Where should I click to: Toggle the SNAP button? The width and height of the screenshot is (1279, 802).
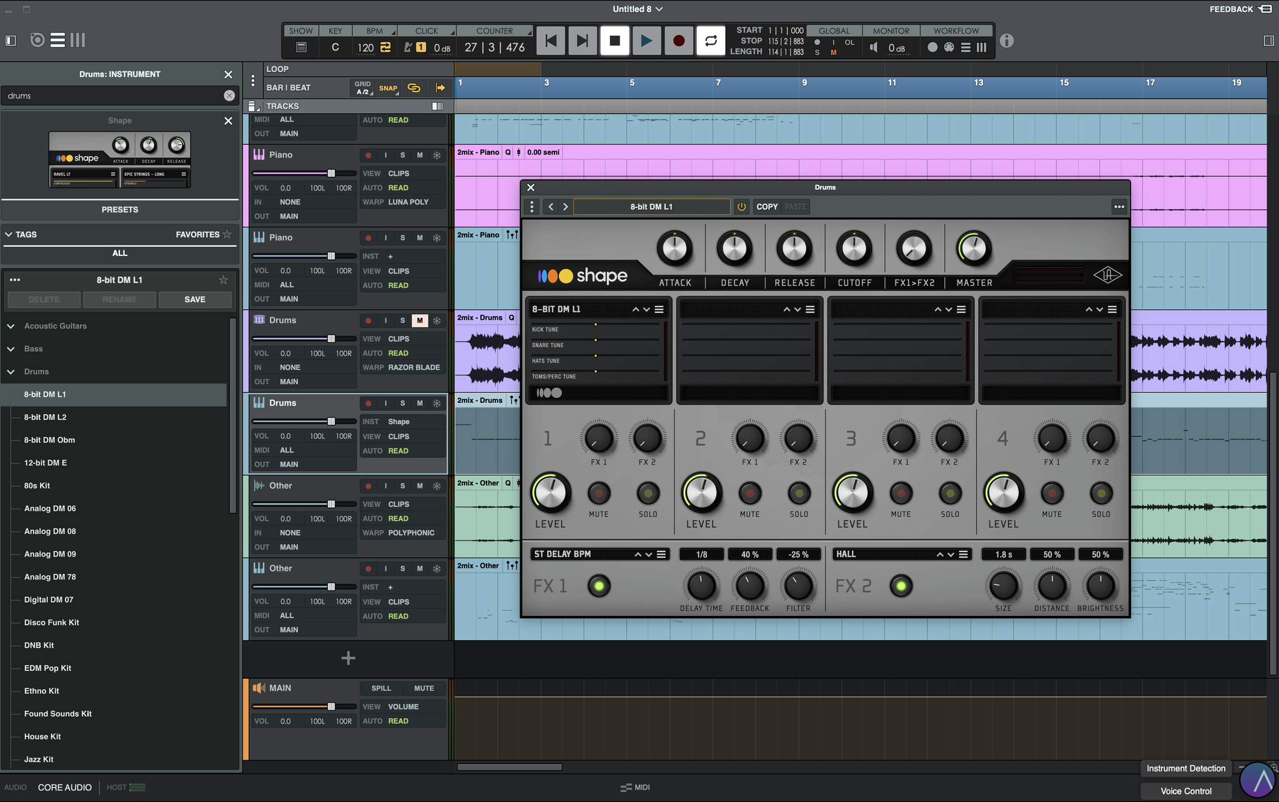pyautogui.click(x=388, y=88)
